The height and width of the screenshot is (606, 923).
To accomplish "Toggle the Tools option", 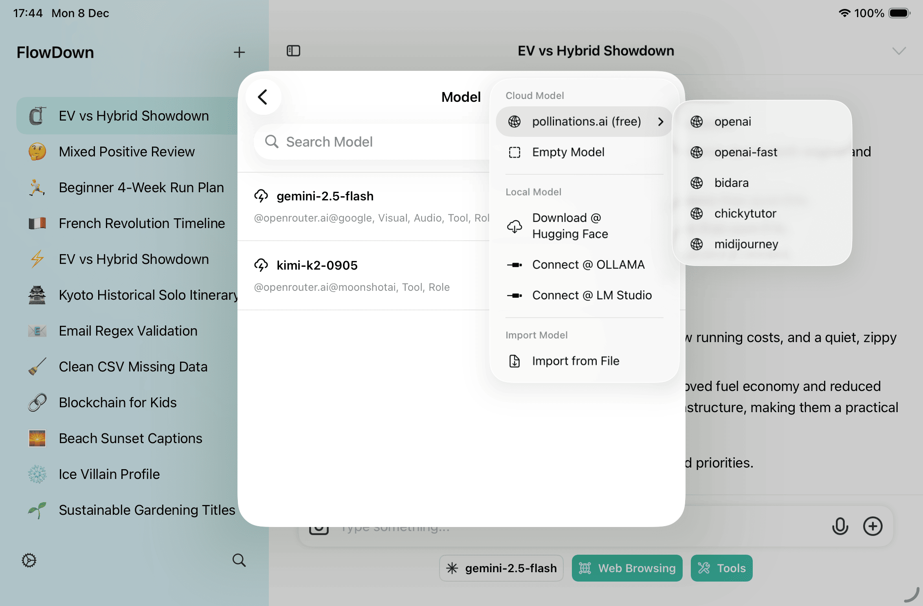I will [721, 568].
